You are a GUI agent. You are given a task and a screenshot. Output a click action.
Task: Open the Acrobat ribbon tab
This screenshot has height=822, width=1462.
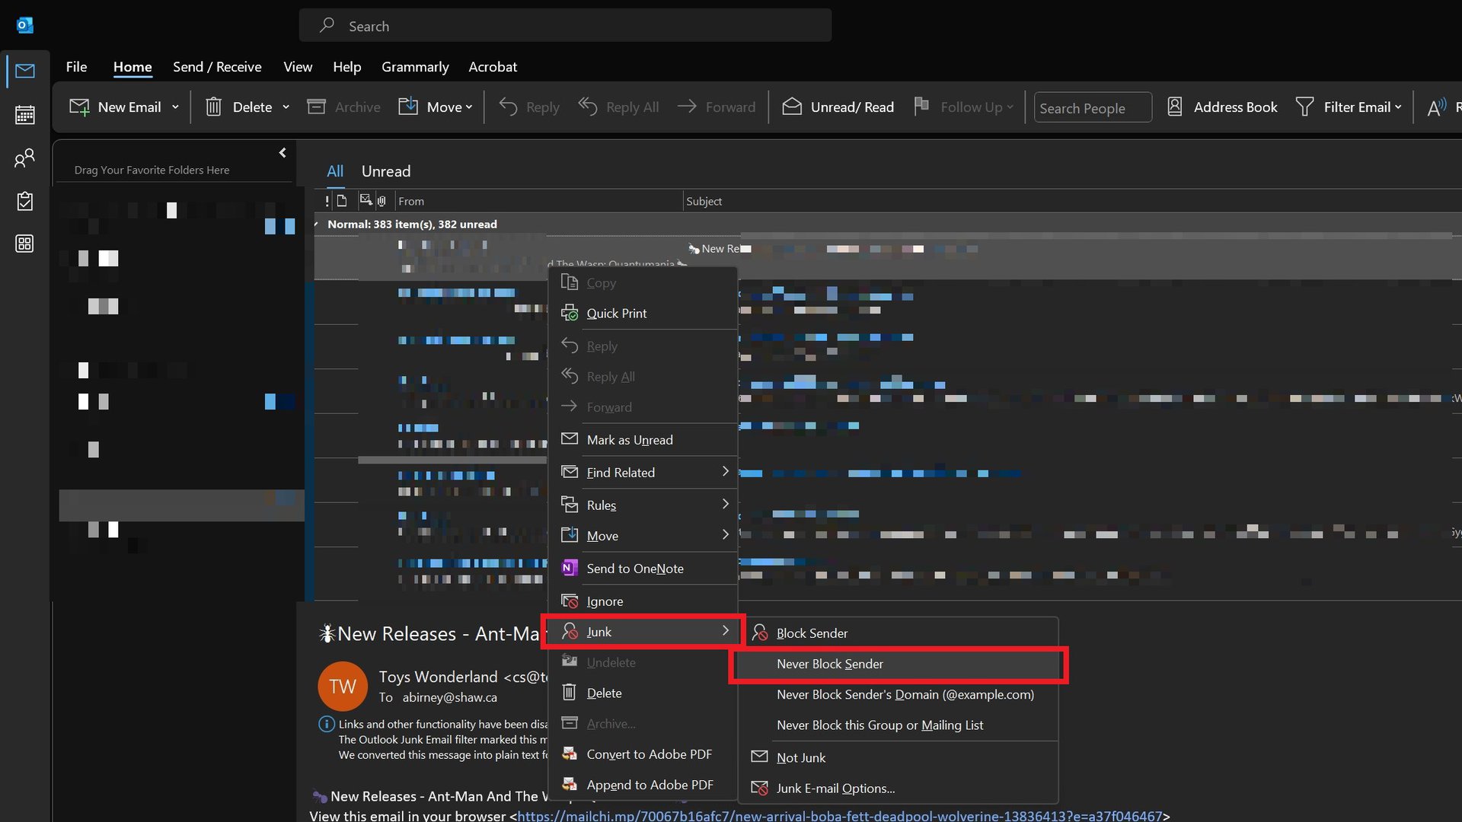coord(493,67)
